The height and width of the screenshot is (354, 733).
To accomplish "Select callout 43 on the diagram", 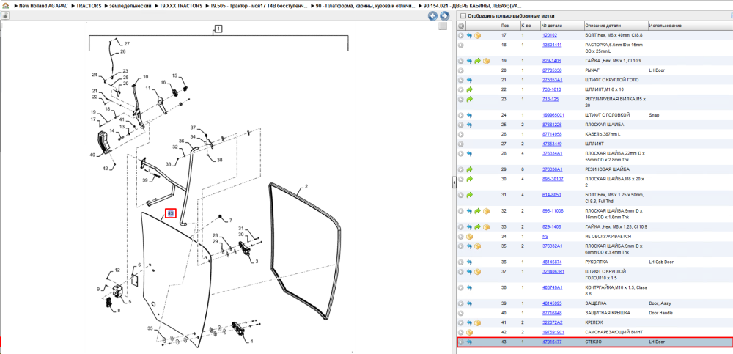I will pos(171,213).
